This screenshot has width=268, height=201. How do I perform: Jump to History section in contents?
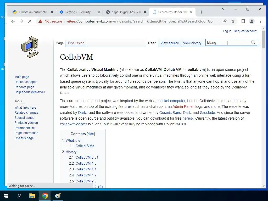[x=71, y=152]
